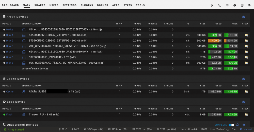Open the log icon in top bar
This screenshot has width=254, height=132.
point(249,5)
